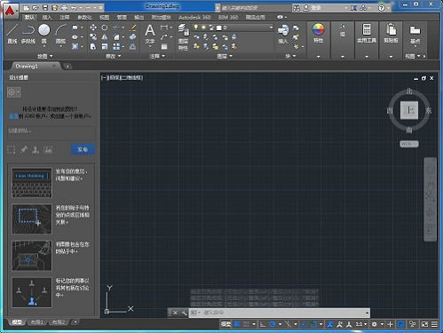Click the Rotate tool in Modify panel
Screen dimensions: 443x333
(105, 28)
